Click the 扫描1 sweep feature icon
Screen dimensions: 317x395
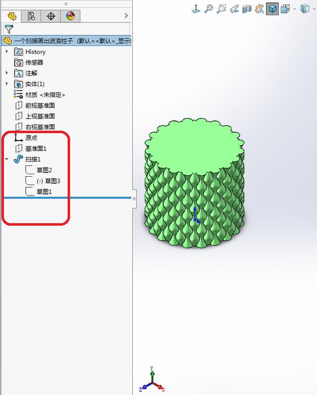coord(18,159)
